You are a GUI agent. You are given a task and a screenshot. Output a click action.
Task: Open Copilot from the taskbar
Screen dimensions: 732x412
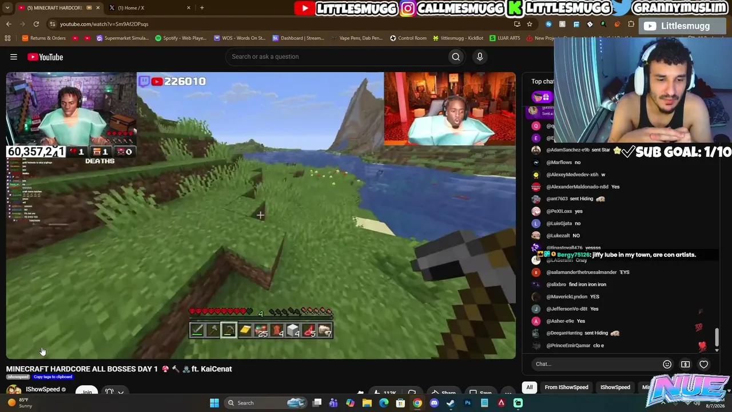pos(350,403)
